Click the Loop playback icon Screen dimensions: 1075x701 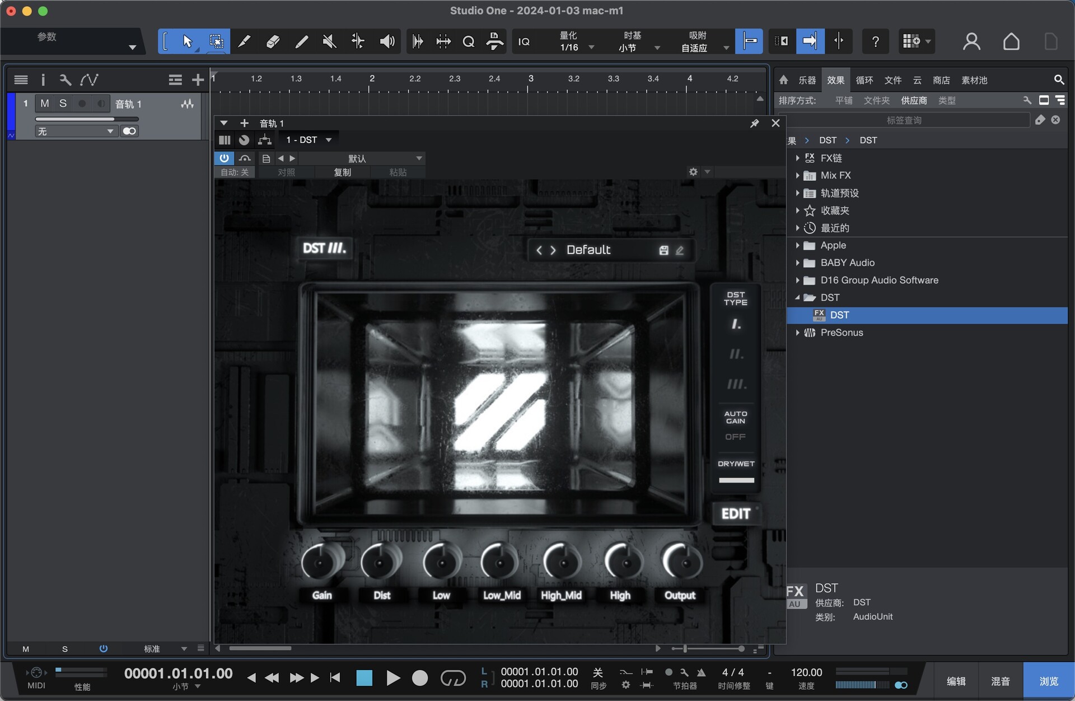click(455, 677)
